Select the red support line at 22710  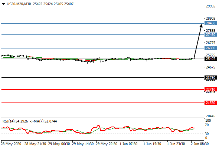(102, 90)
